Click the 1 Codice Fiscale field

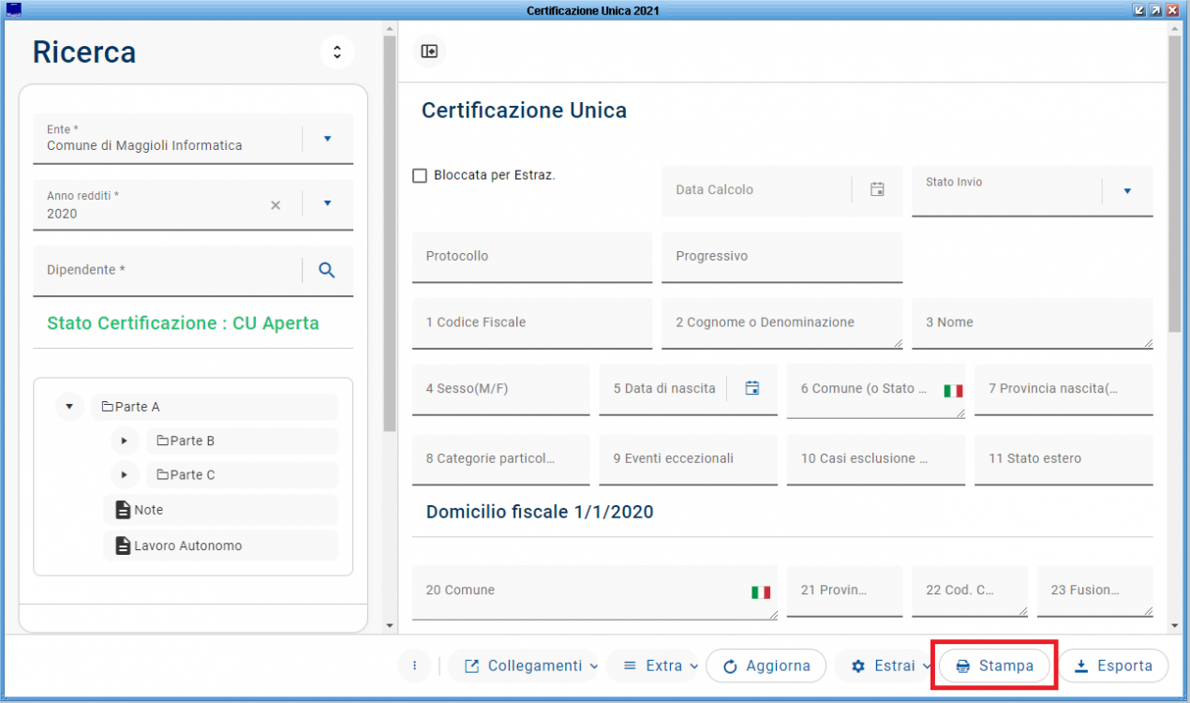[532, 323]
